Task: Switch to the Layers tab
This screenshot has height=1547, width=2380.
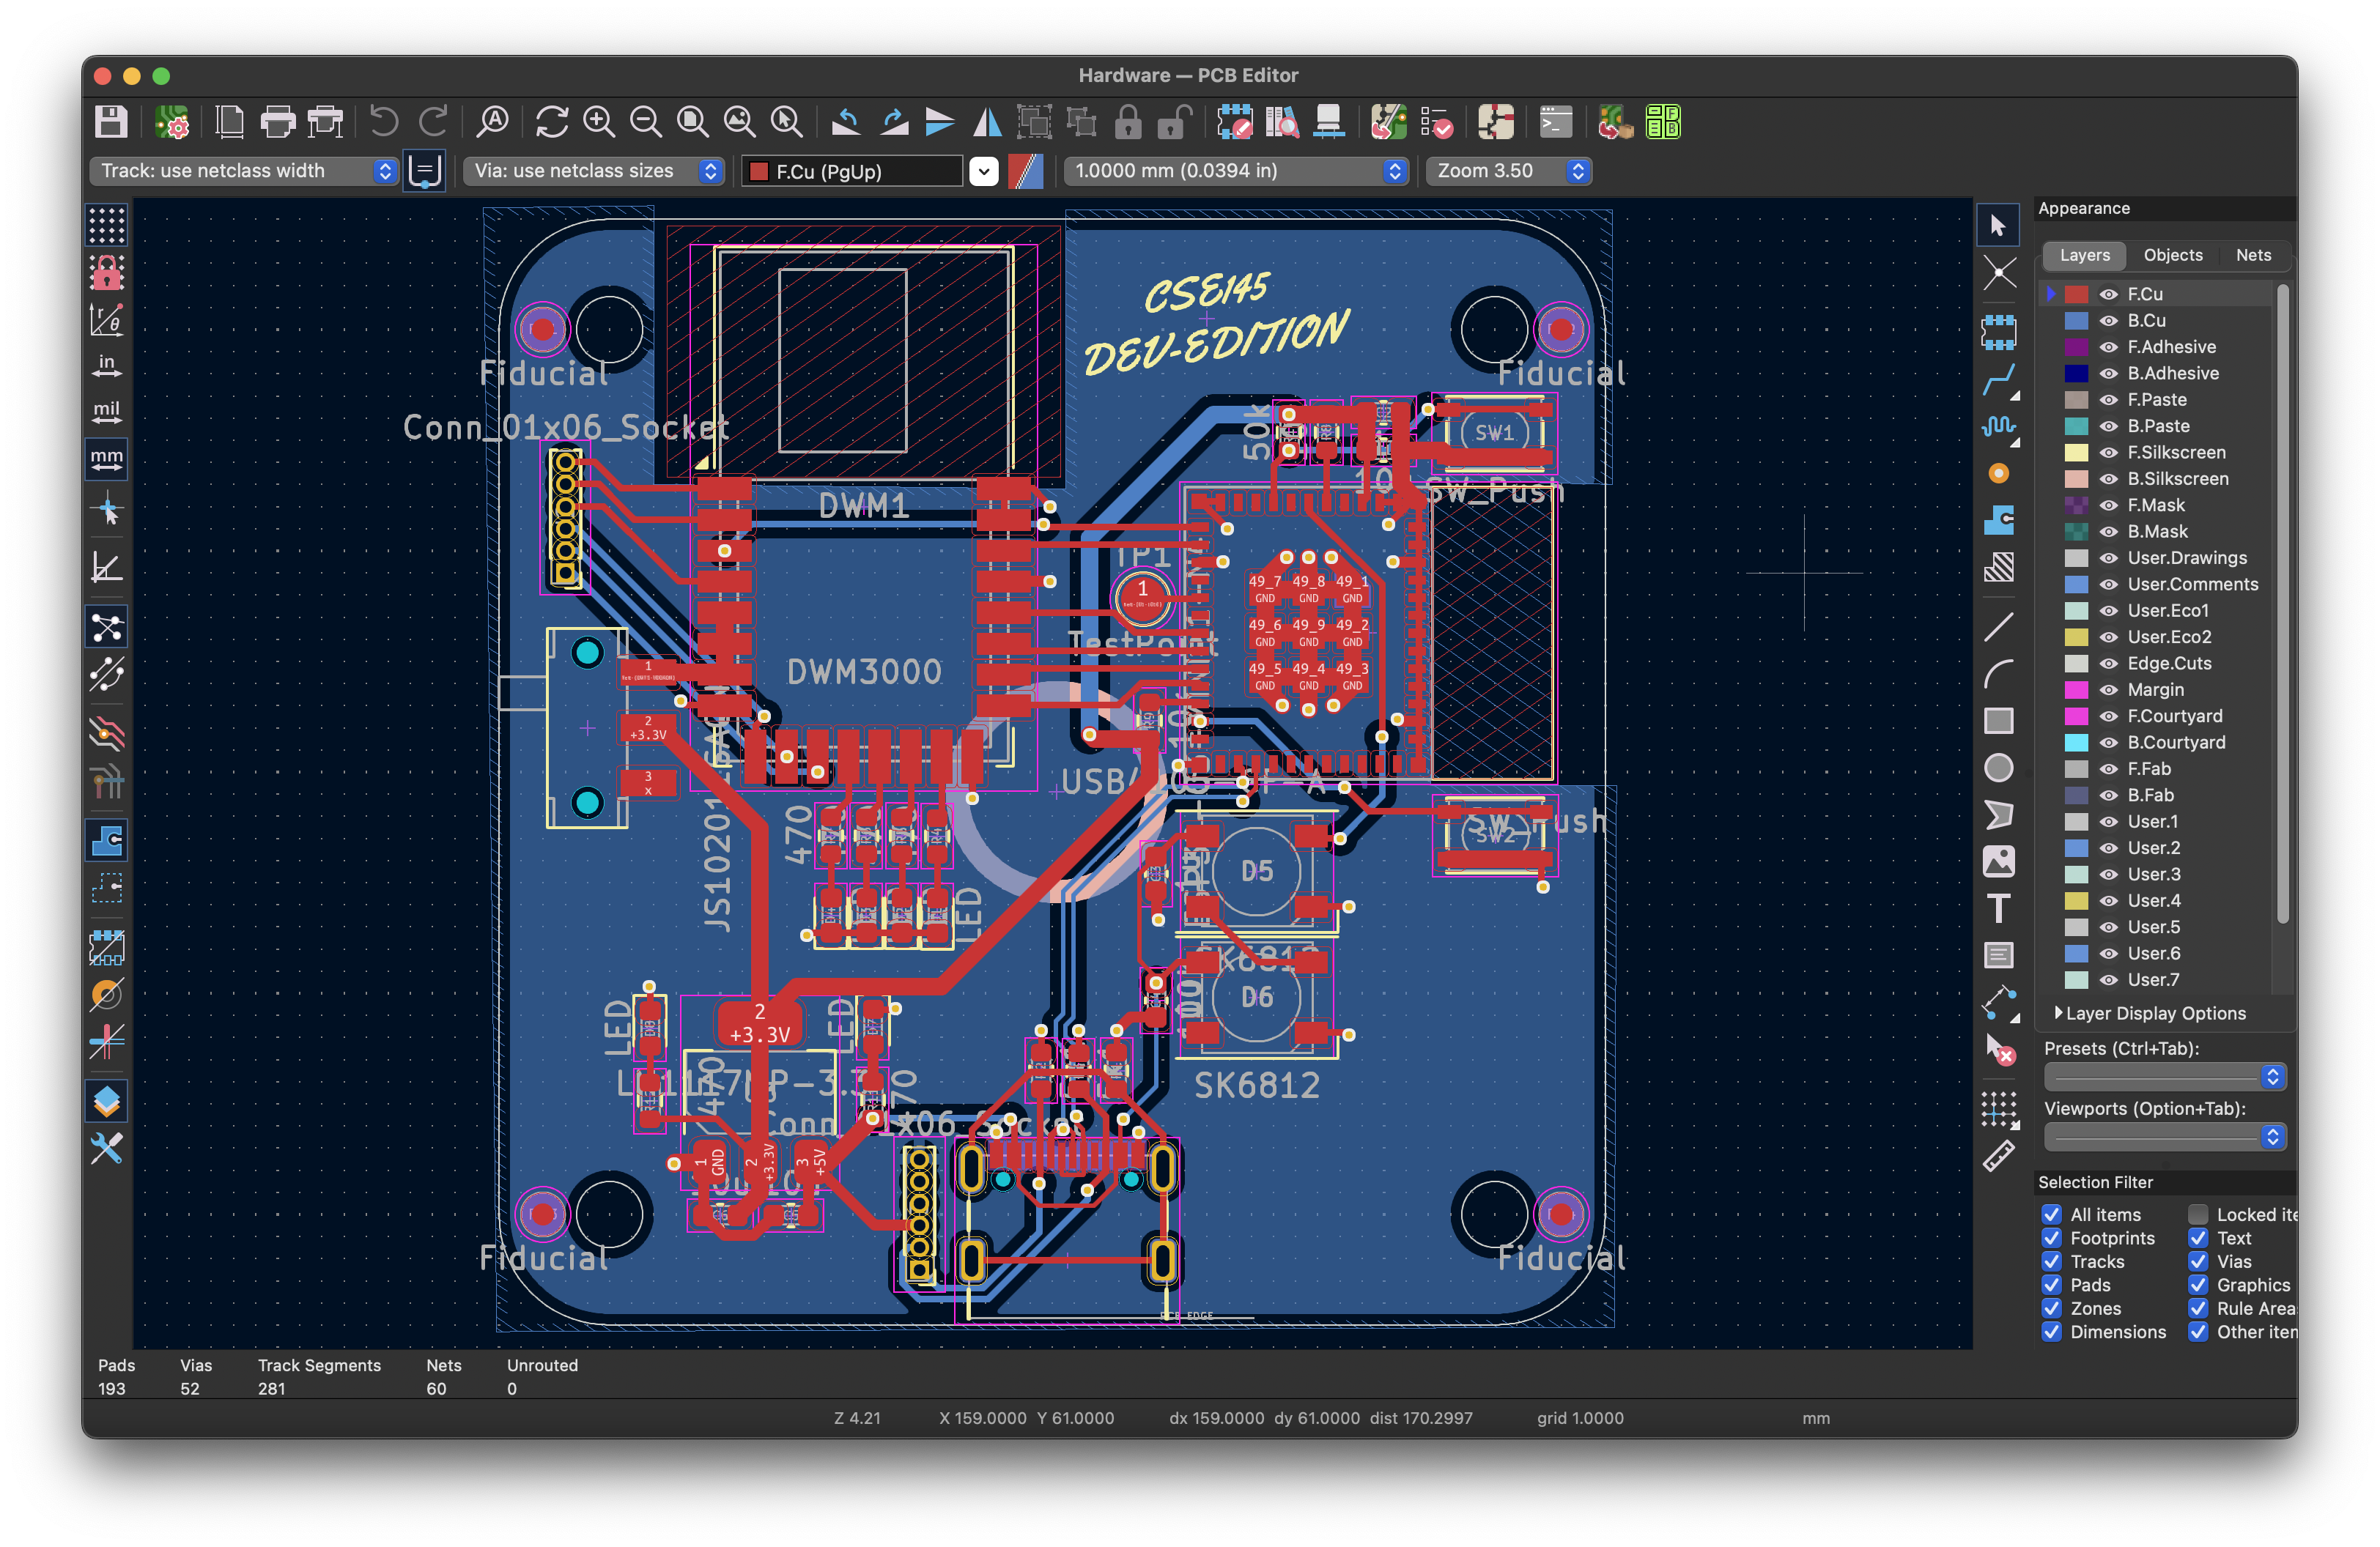Action: tap(2084, 255)
